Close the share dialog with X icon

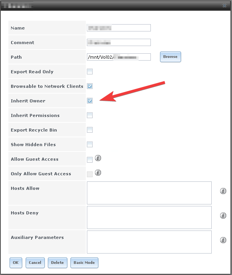[x=224, y=6]
